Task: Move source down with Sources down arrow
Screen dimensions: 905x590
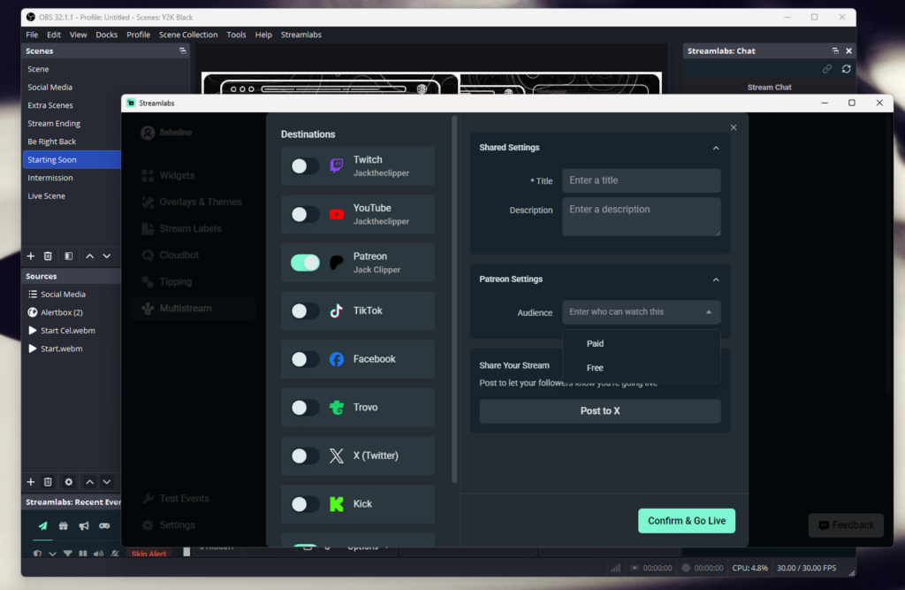Action: click(107, 482)
